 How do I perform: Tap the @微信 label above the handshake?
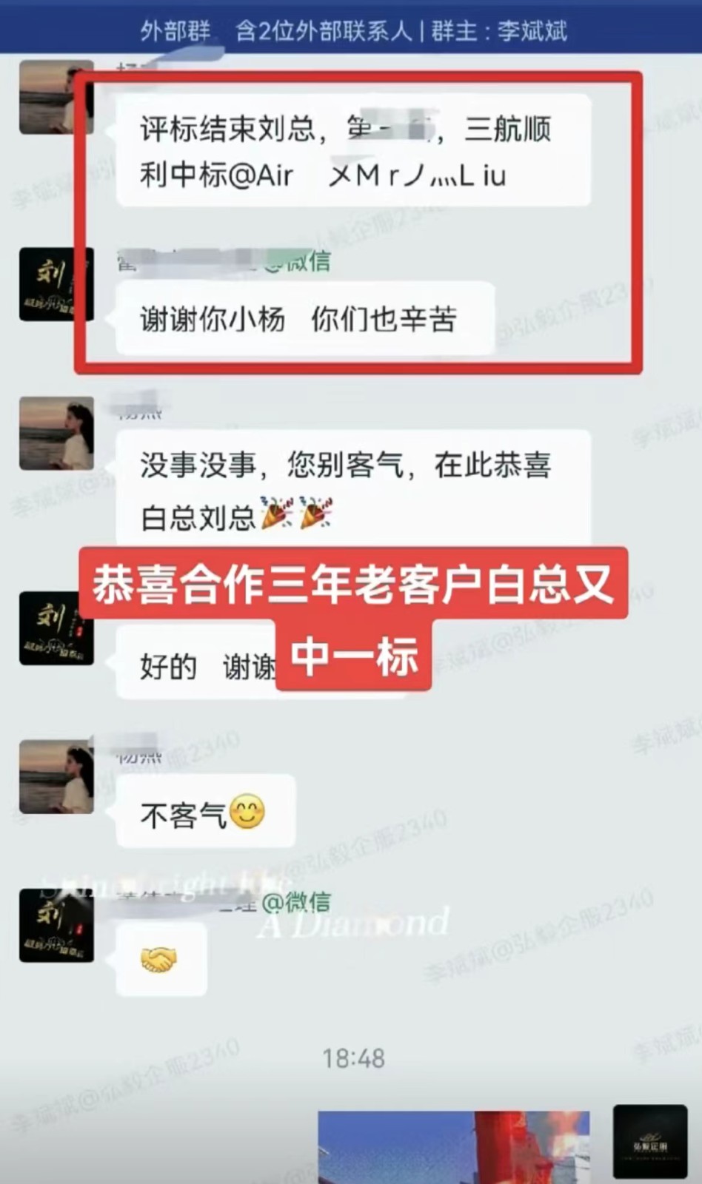pos(296,902)
